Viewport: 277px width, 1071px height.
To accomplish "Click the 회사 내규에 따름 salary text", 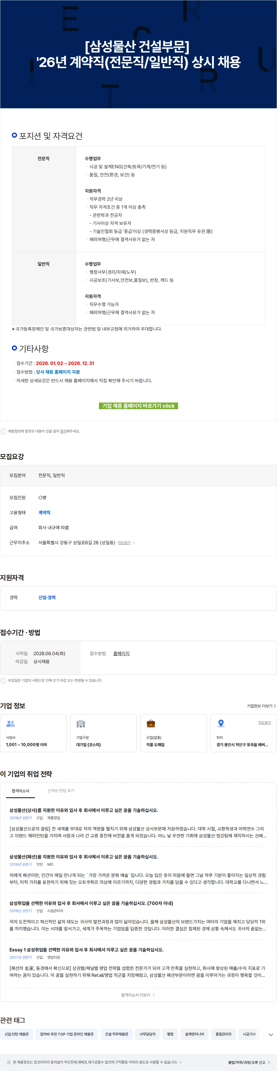I will [x=54, y=528].
